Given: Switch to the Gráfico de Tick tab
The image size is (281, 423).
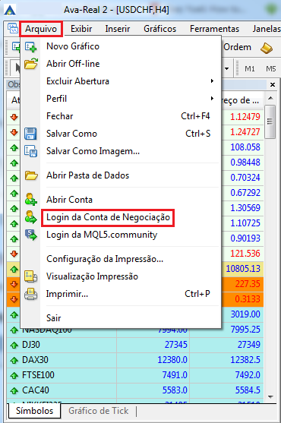Looking at the screenshot, I should tap(99, 411).
